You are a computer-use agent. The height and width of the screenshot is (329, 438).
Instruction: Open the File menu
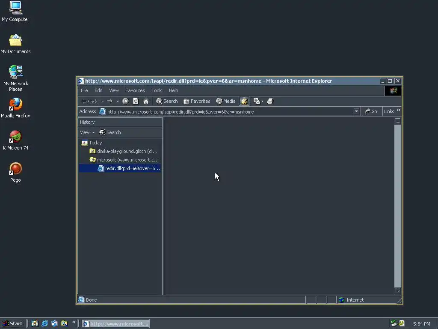coord(84,90)
